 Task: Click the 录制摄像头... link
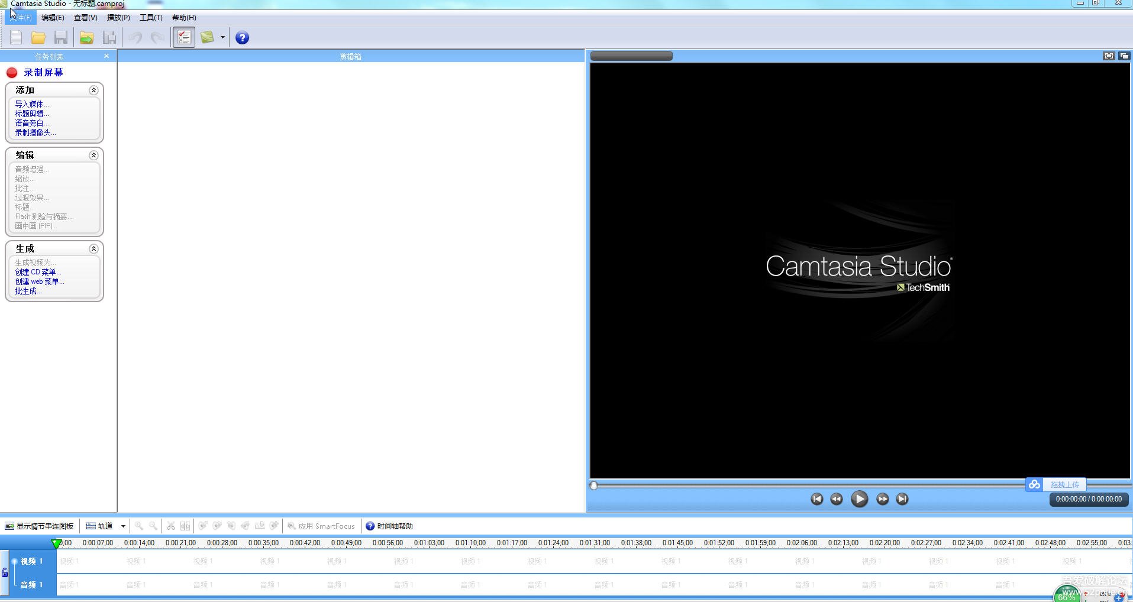(x=35, y=132)
